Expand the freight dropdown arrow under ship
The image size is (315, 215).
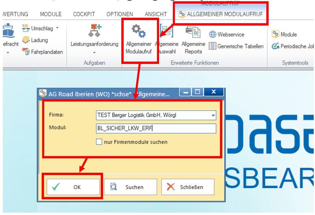[x=8, y=52]
